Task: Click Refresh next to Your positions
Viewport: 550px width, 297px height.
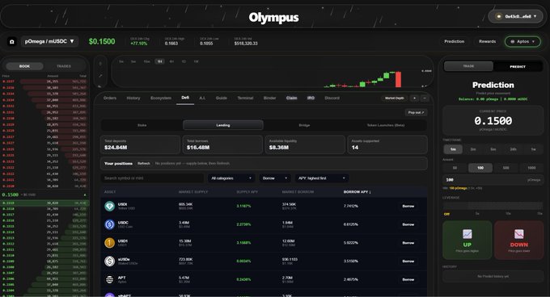Action: (144, 164)
